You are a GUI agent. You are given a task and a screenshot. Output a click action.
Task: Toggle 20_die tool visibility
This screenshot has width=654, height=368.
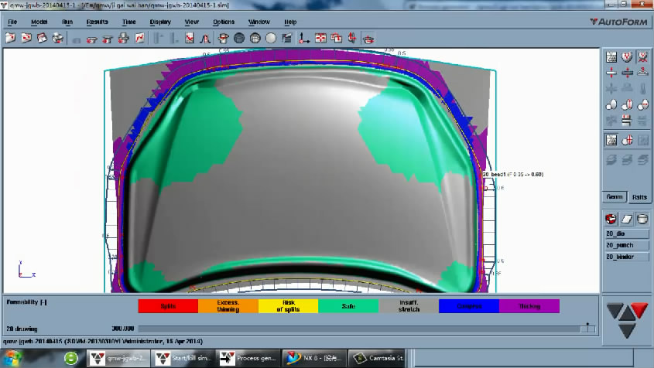tap(625, 234)
